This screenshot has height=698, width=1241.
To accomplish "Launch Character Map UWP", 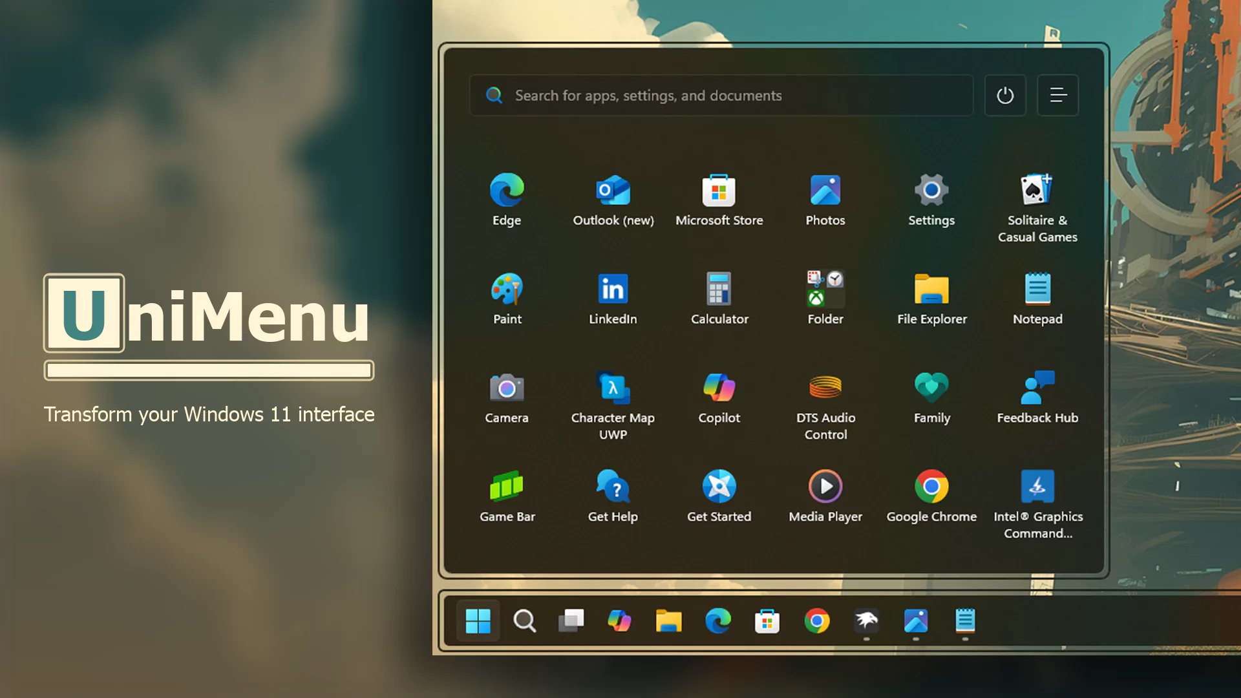I will tap(613, 406).
